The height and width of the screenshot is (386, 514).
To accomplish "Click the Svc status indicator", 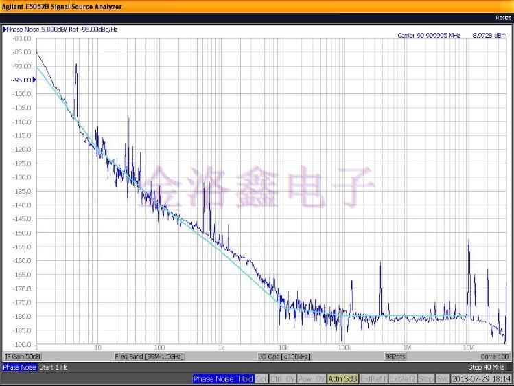I will pyautogui.click(x=443, y=378).
